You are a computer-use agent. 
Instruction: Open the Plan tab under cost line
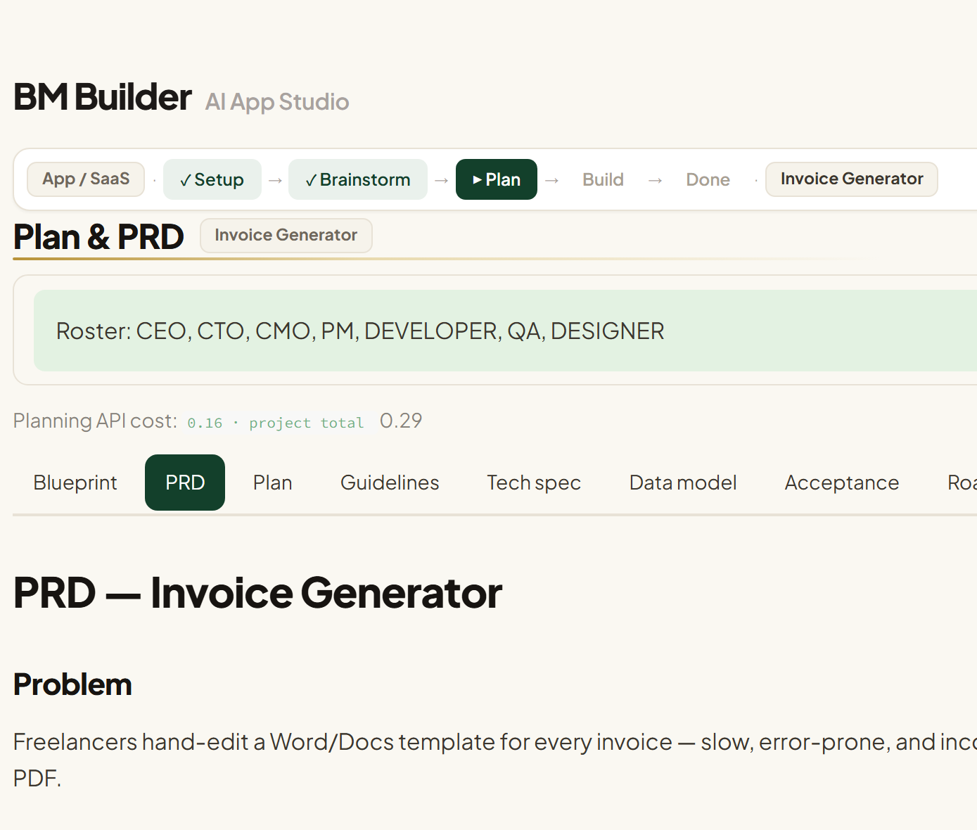pyautogui.click(x=272, y=483)
